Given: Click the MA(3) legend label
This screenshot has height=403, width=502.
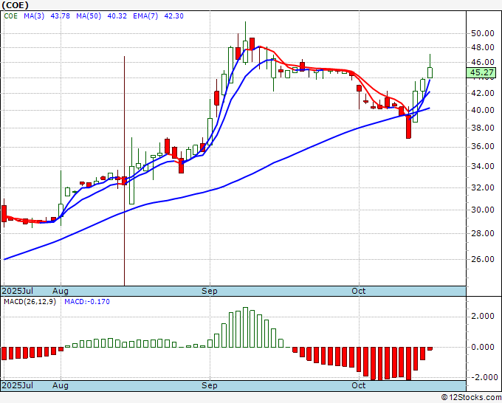Looking at the screenshot, I should [x=34, y=16].
